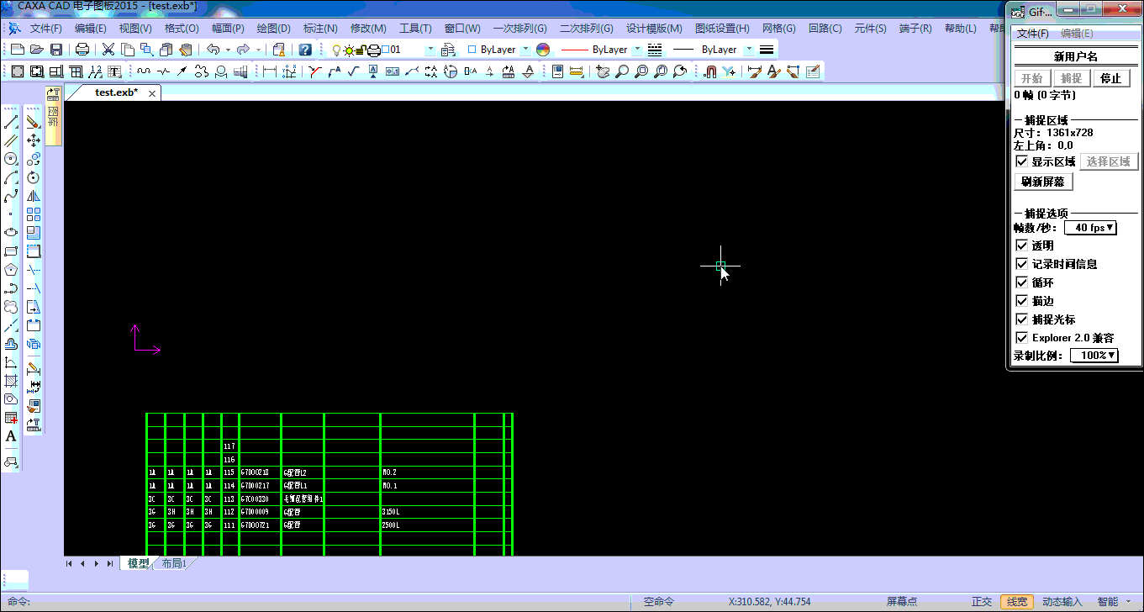Open the frame rate 40 fps dropdown
The height and width of the screenshot is (612, 1144).
coord(1090,228)
